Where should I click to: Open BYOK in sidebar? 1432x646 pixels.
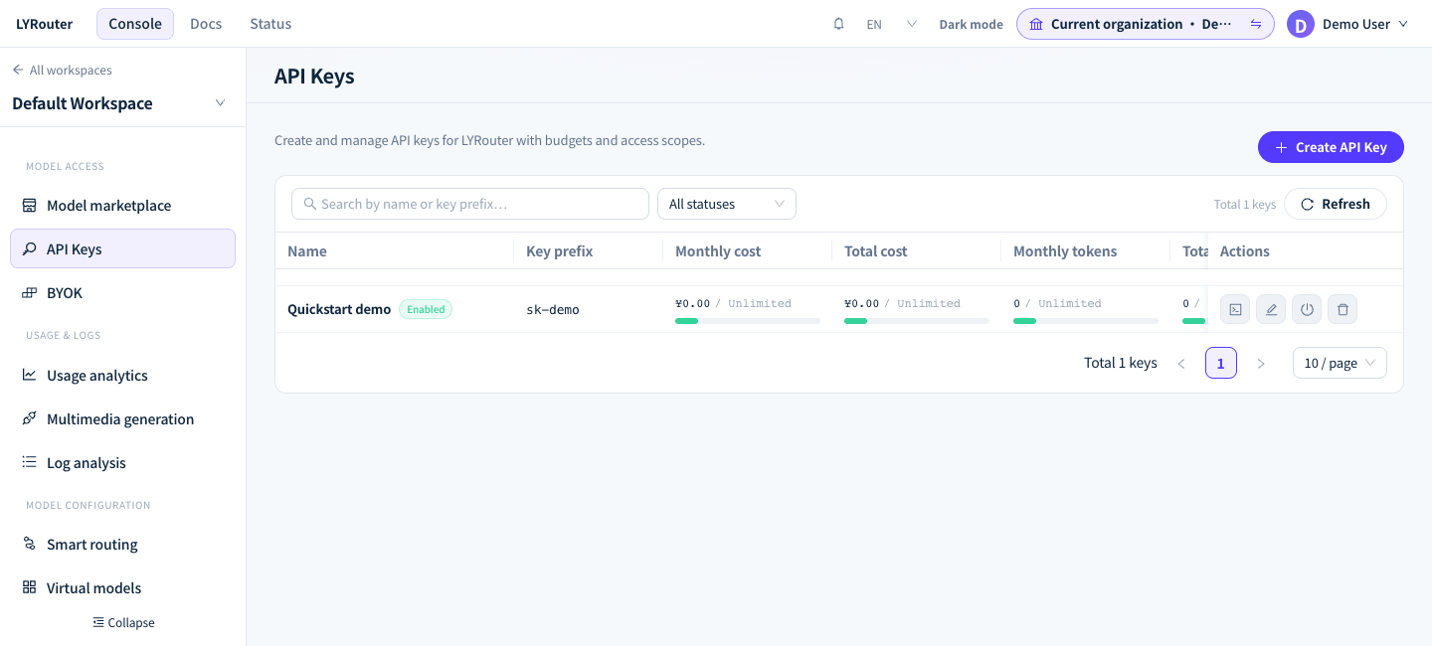pyautogui.click(x=122, y=293)
